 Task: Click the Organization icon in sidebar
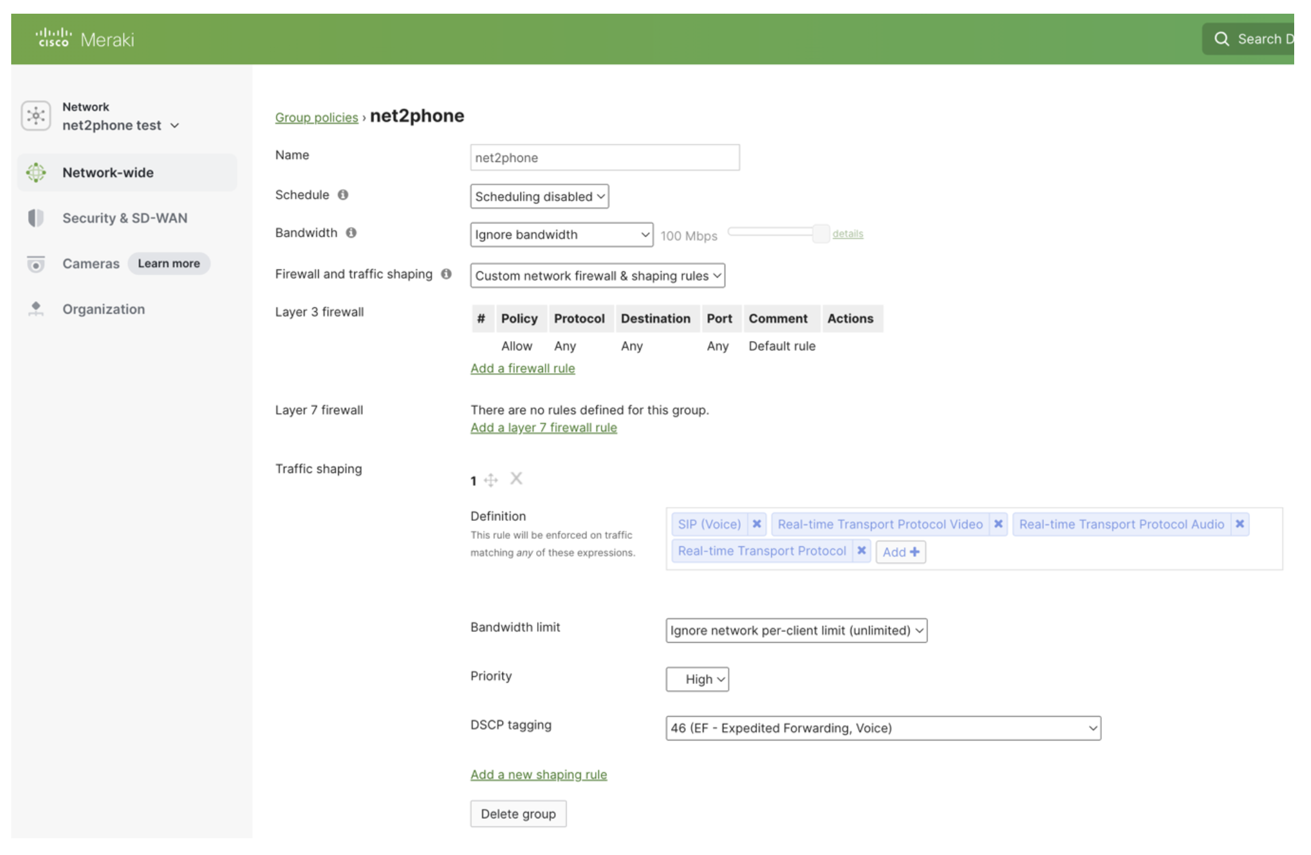click(36, 309)
